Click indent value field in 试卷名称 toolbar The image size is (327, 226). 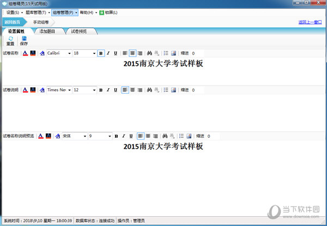pyautogui.click(x=197, y=53)
